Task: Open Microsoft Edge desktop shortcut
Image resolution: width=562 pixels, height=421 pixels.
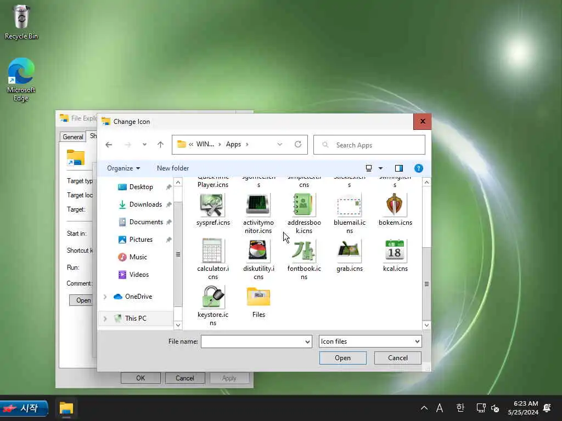Action: click(21, 79)
